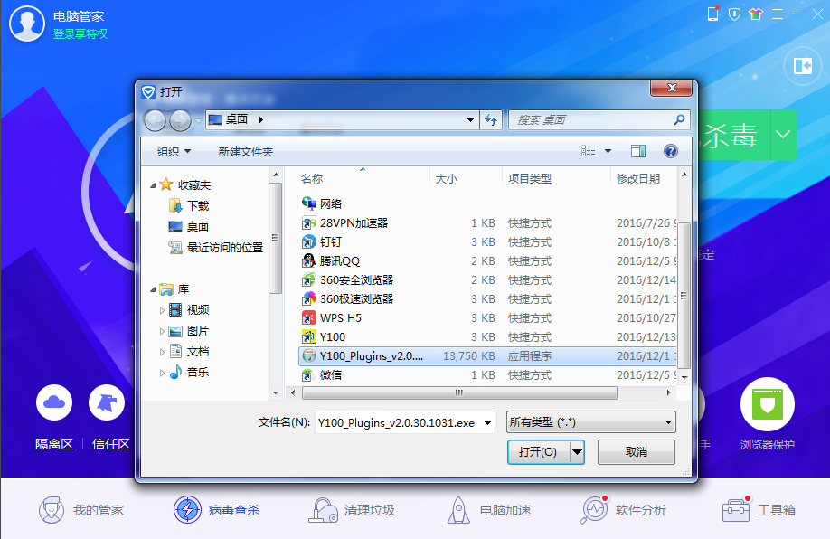
Task: Open the file type filter dropdown
Action: pyautogui.click(x=591, y=422)
